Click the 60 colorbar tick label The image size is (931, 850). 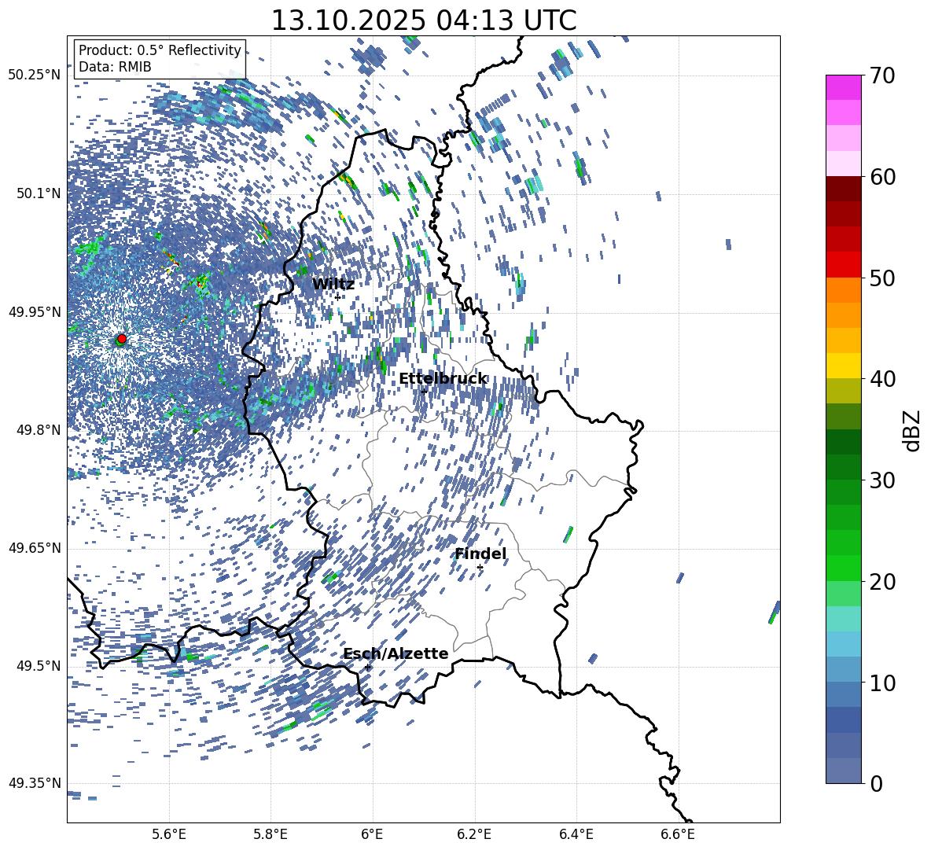[x=882, y=177]
